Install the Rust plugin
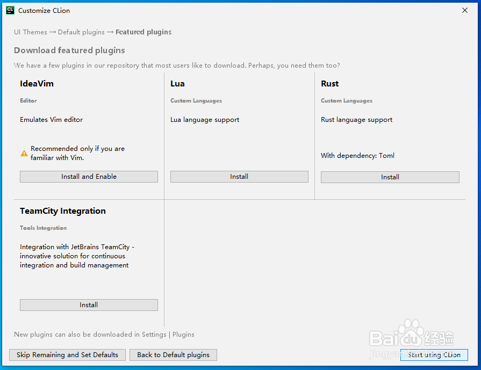 point(390,177)
